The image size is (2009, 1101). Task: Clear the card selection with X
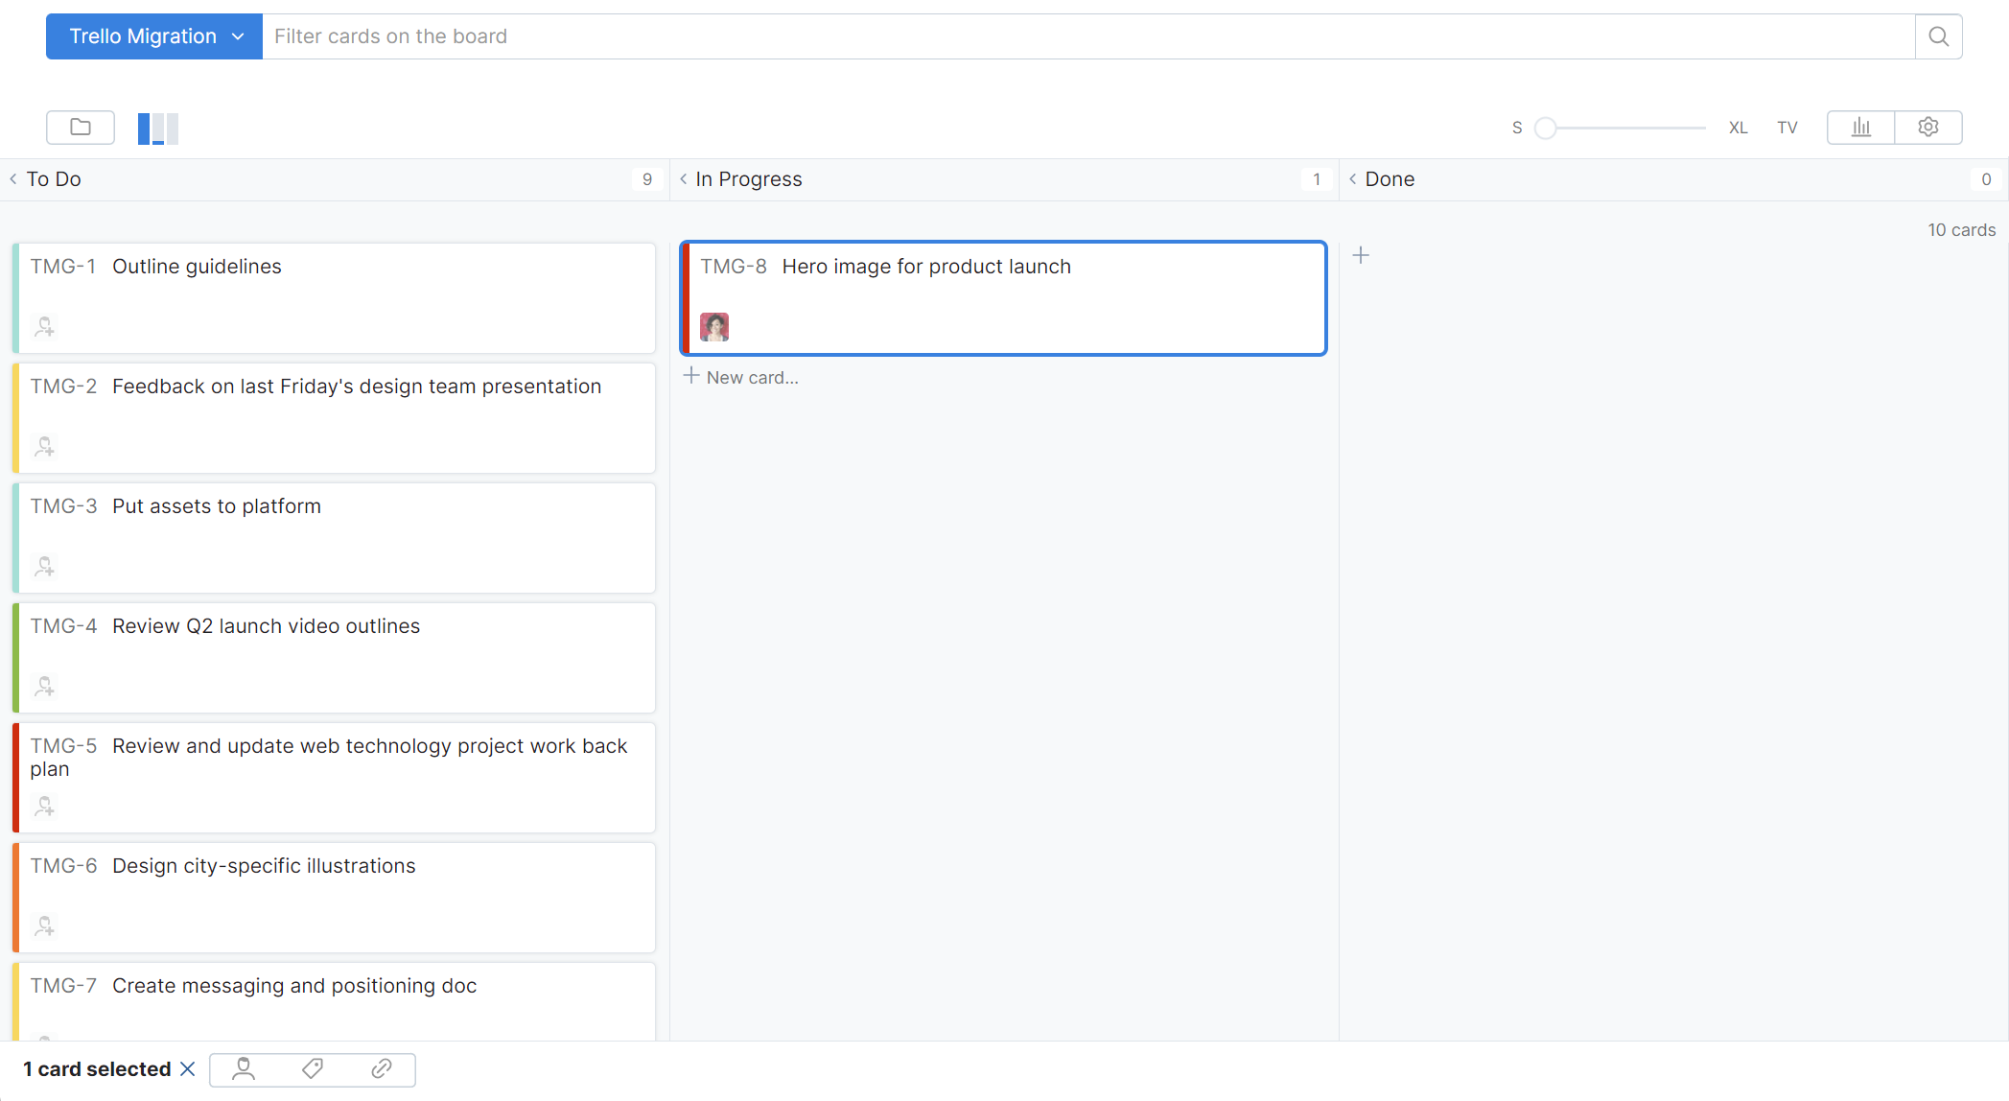click(188, 1068)
